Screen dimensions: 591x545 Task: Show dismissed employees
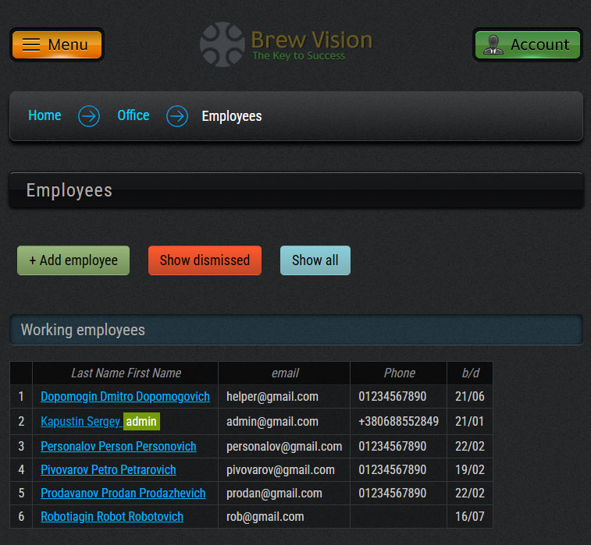point(205,260)
